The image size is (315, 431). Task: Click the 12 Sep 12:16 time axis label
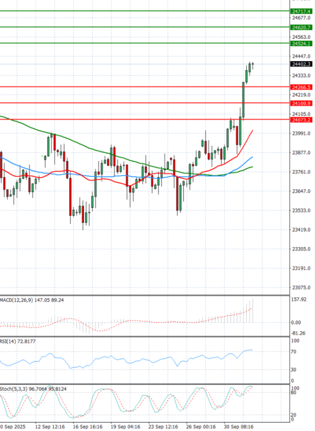(x=50, y=426)
